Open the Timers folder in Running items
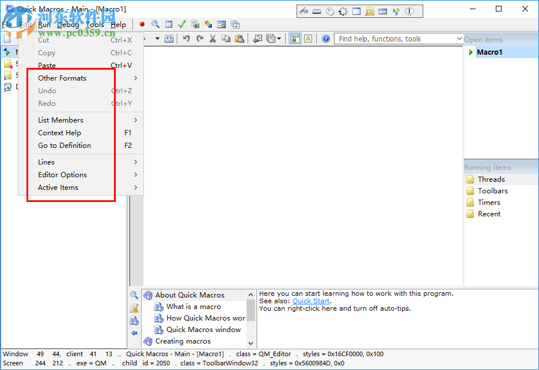The width and height of the screenshot is (539, 370). coord(489,203)
